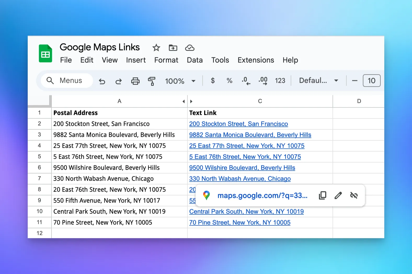
Task: Select the Text Link header cell
Action: click(x=260, y=113)
